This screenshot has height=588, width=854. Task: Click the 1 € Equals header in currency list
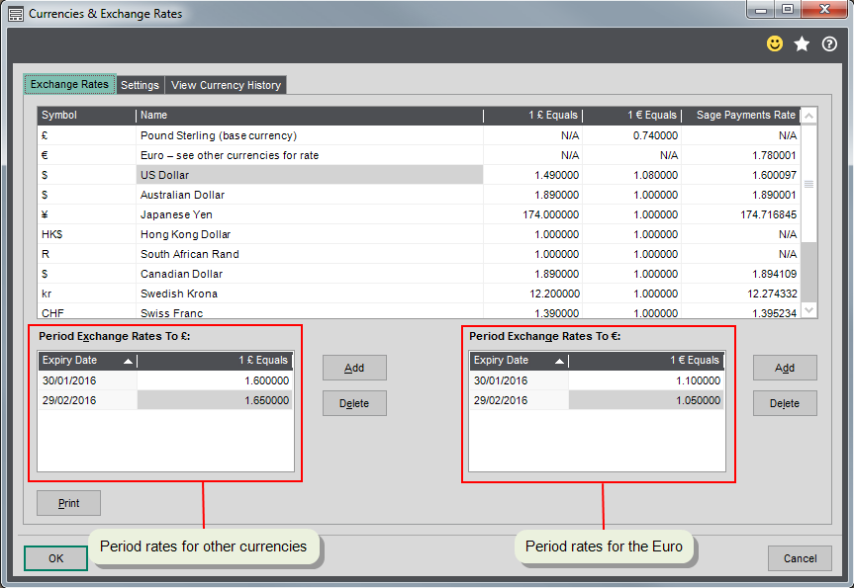[x=631, y=116]
